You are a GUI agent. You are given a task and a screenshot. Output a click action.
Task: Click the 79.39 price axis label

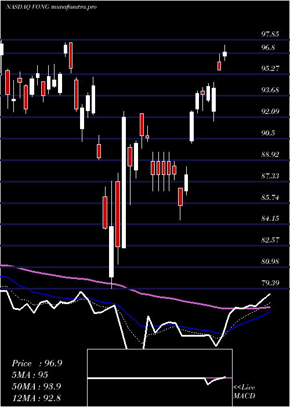pyautogui.click(x=270, y=283)
